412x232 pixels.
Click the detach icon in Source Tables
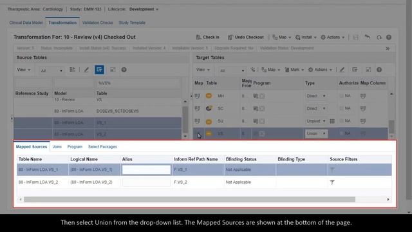113,70
